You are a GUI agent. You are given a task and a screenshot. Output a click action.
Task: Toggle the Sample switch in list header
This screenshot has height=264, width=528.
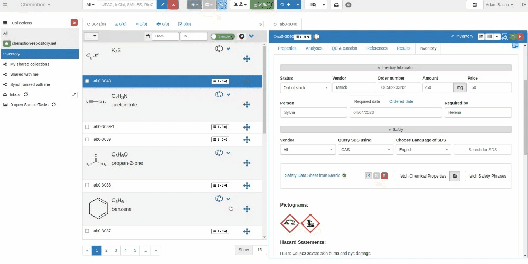(x=221, y=36)
